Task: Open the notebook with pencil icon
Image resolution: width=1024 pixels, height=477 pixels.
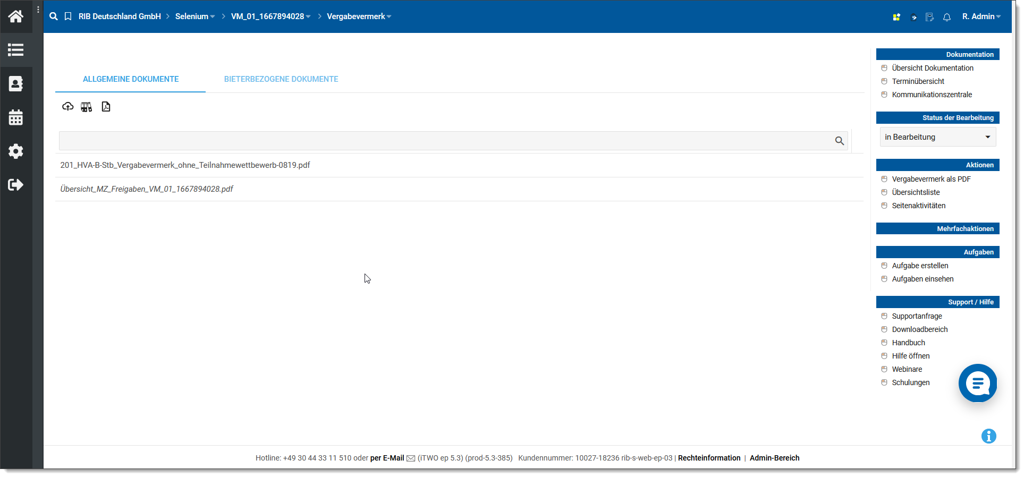Action: (929, 17)
